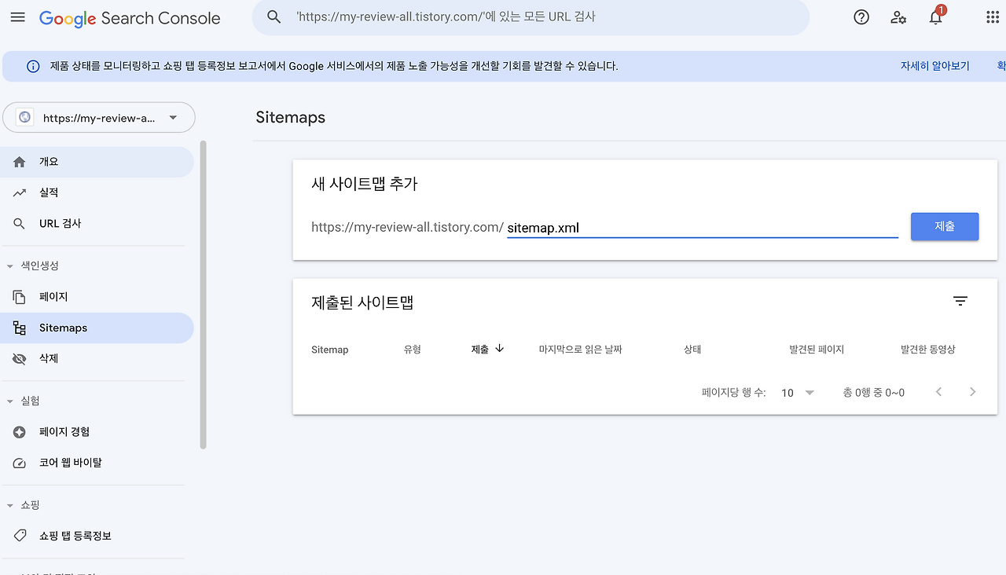
Task: Click the sitemap.xml input field
Action: (x=699, y=227)
